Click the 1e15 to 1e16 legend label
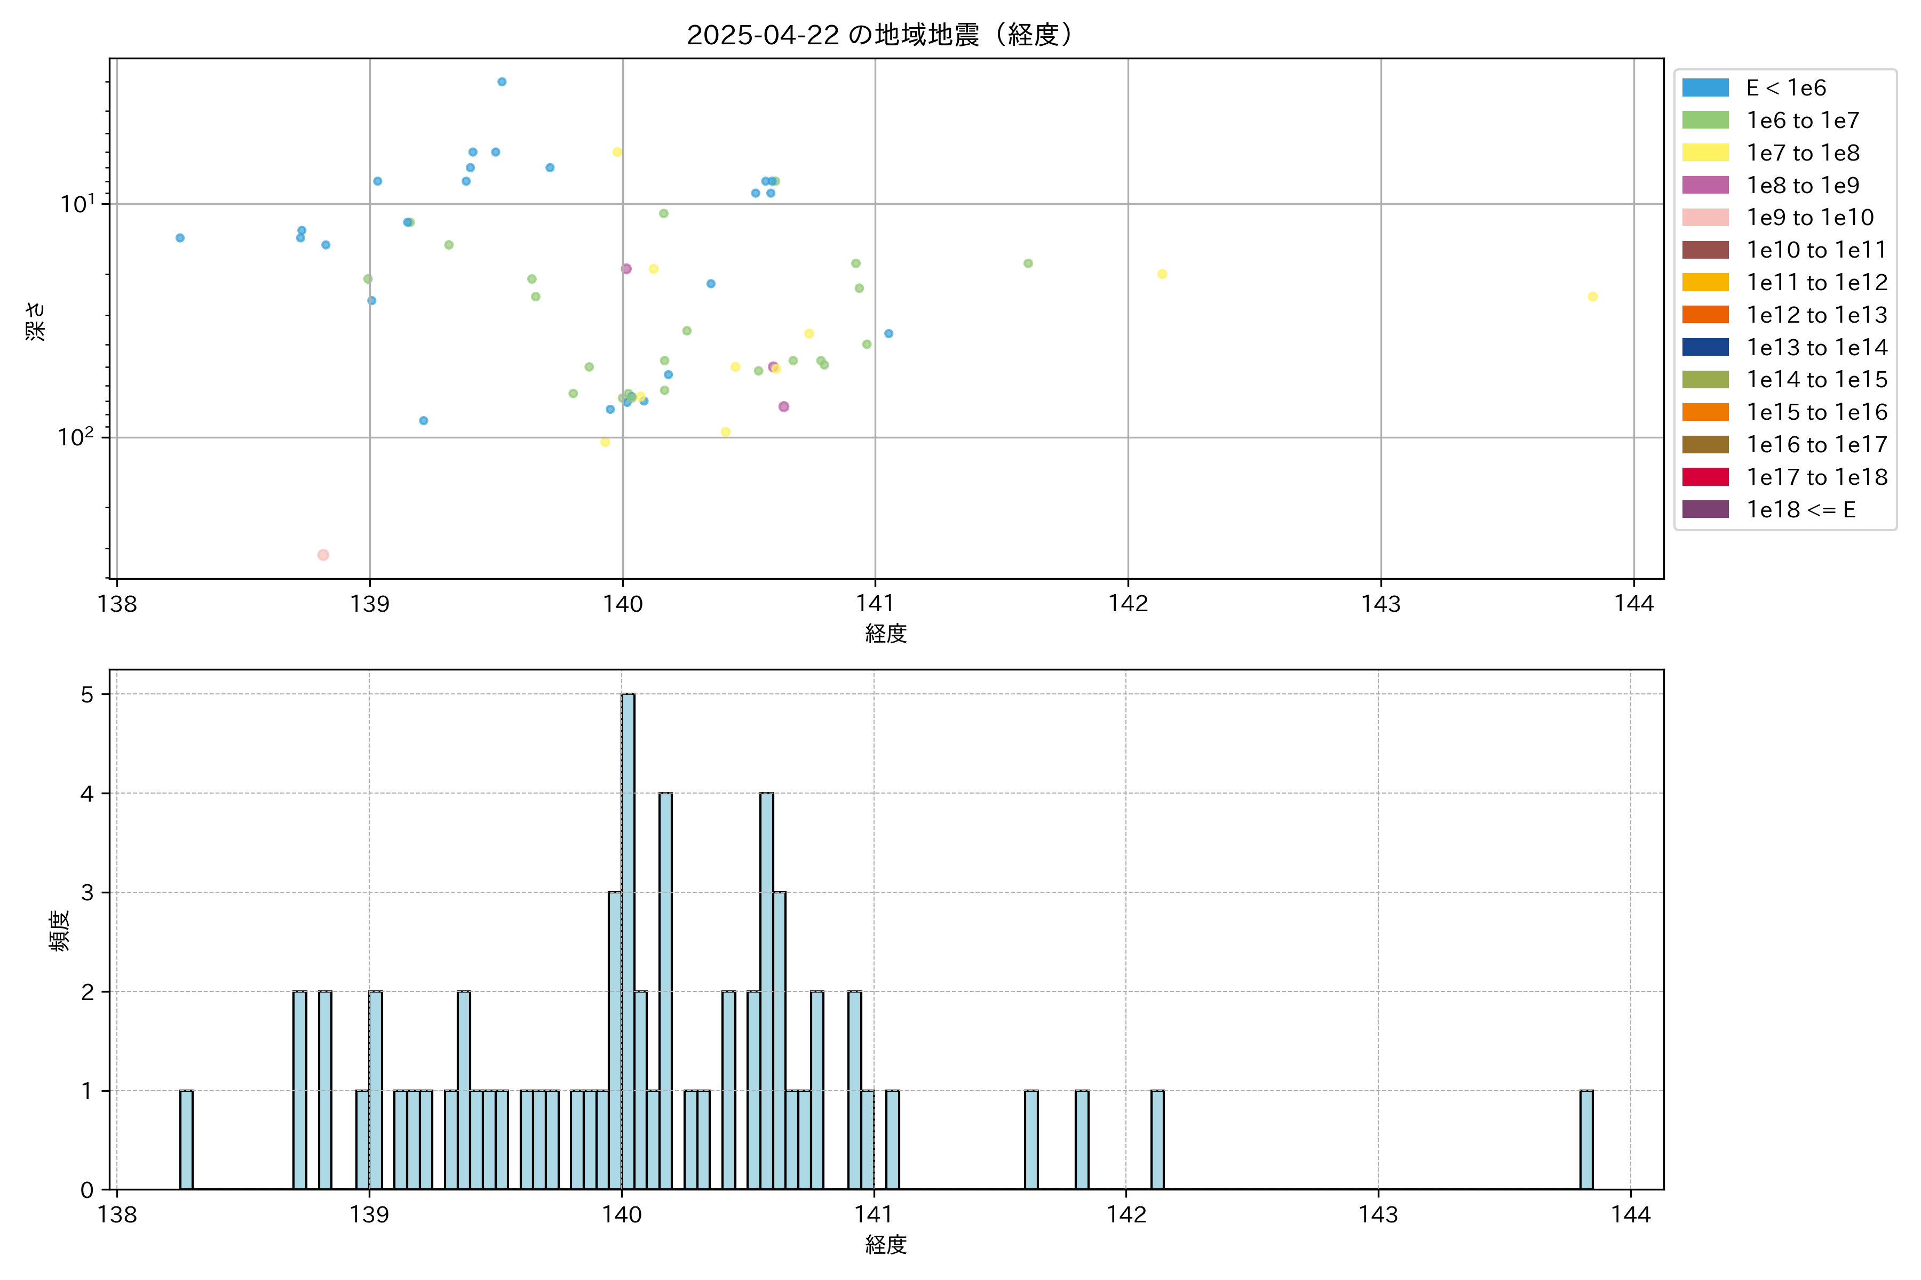Viewport: 1921px width, 1280px height. (x=1816, y=412)
